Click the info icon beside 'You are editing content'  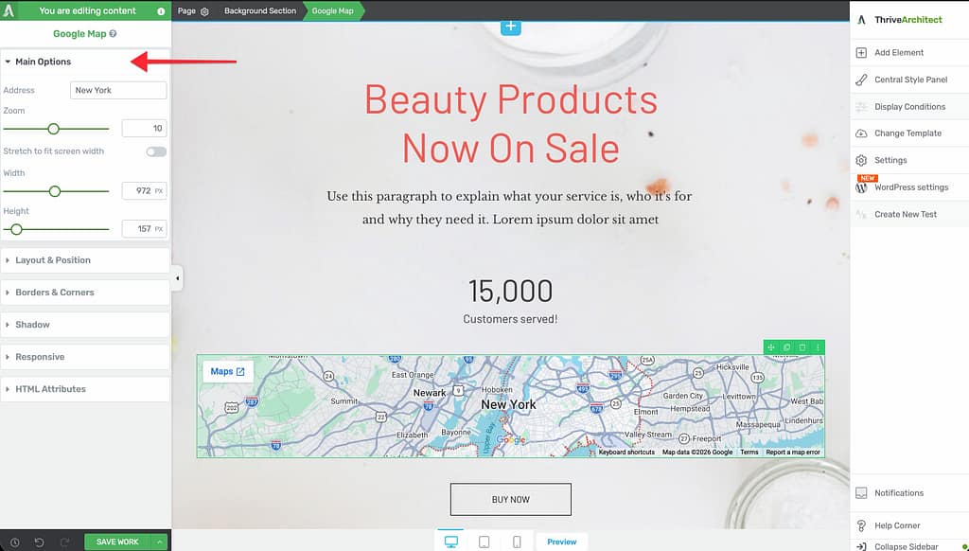pos(161,11)
